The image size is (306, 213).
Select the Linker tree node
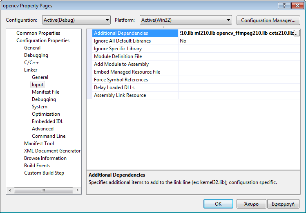click(x=31, y=70)
